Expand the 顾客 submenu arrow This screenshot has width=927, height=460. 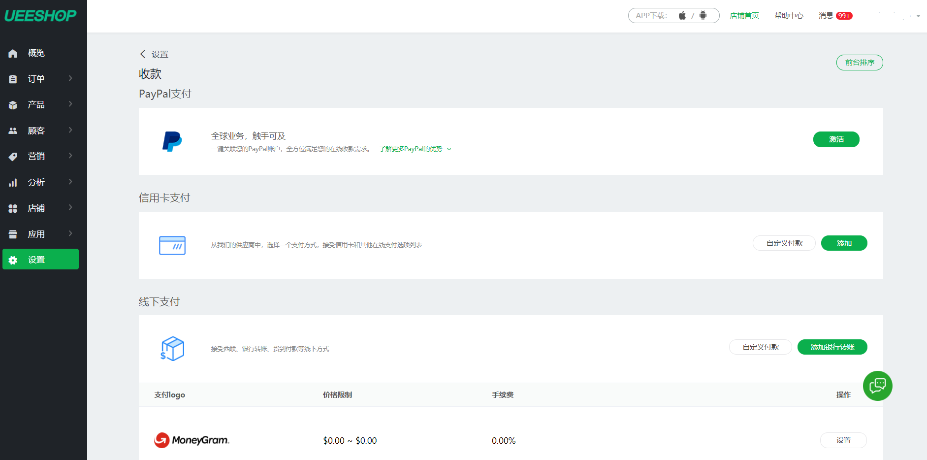click(70, 130)
